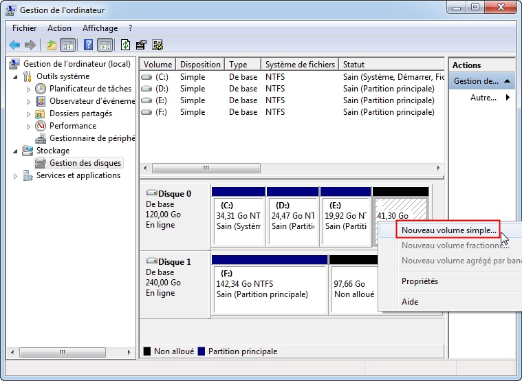This screenshot has width=522, height=381.
Task: Click the Stockage icon in tree
Action: coord(28,151)
